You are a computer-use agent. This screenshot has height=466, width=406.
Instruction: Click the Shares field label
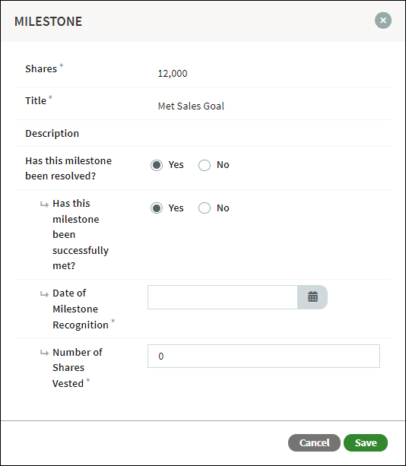[x=41, y=68]
